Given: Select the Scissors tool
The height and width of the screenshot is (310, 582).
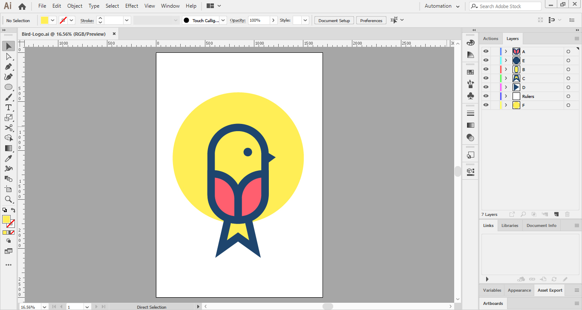Looking at the screenshot, I should point(9,128).
